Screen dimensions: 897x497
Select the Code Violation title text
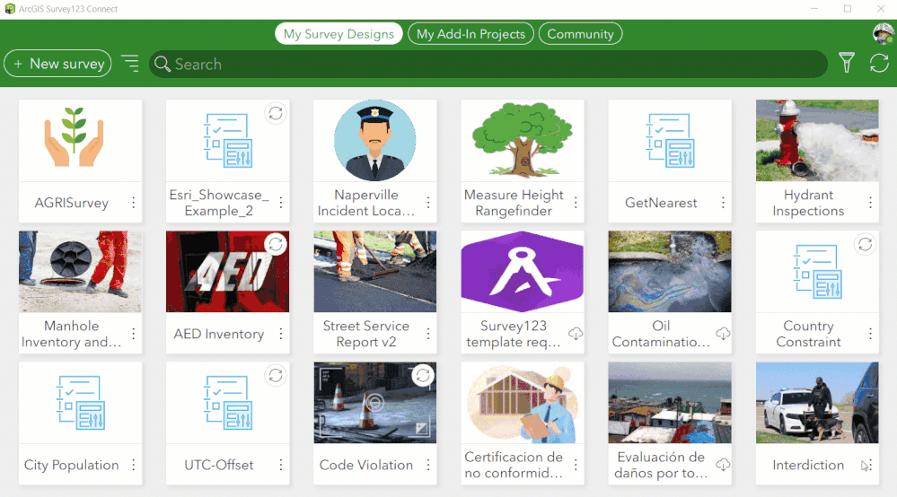tap(366, 465)
